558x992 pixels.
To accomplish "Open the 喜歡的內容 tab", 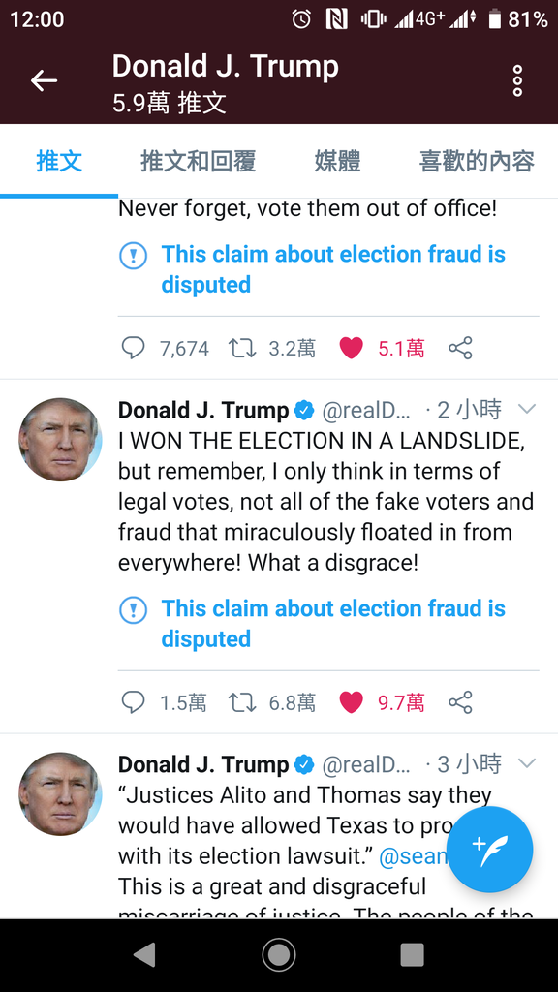I will tap(477, 162).
